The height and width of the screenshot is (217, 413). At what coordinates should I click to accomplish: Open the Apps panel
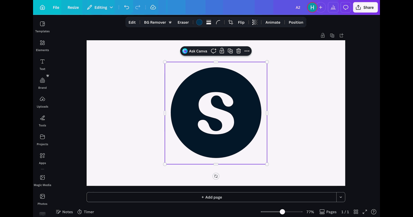tap(42, 159)
